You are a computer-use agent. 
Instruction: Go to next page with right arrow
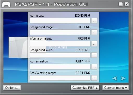(123, 78)
